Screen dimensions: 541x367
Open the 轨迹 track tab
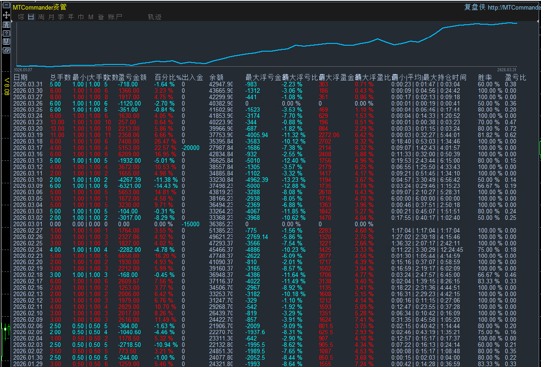(x=154, y=17)
